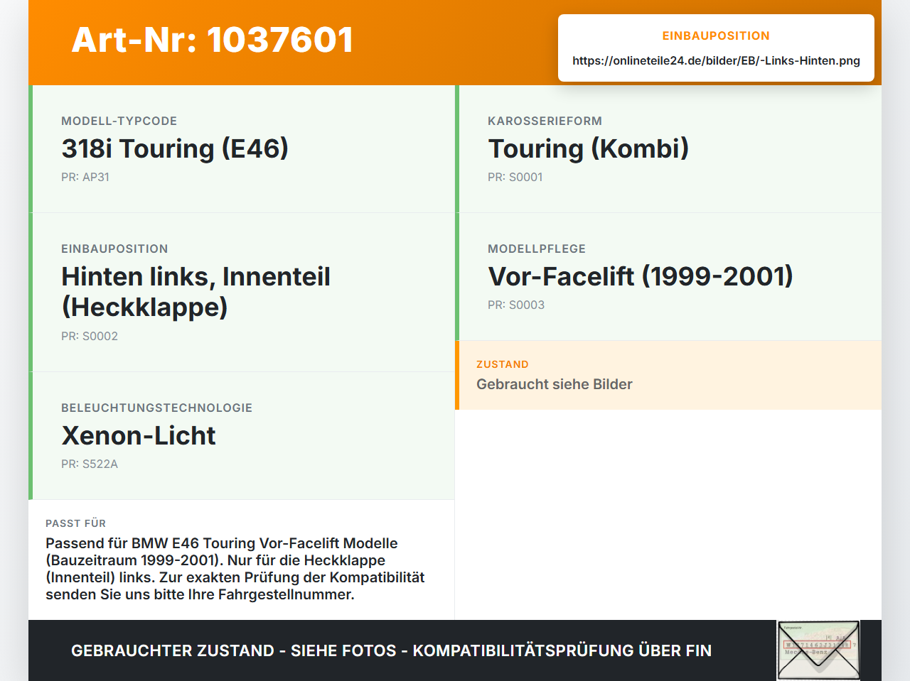Click the orange Einbauposition title in popup

(x=716, y=36)
